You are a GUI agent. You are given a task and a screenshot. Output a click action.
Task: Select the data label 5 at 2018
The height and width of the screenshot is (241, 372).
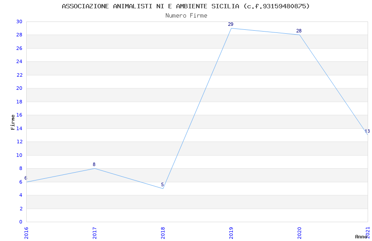coord(162,184)
